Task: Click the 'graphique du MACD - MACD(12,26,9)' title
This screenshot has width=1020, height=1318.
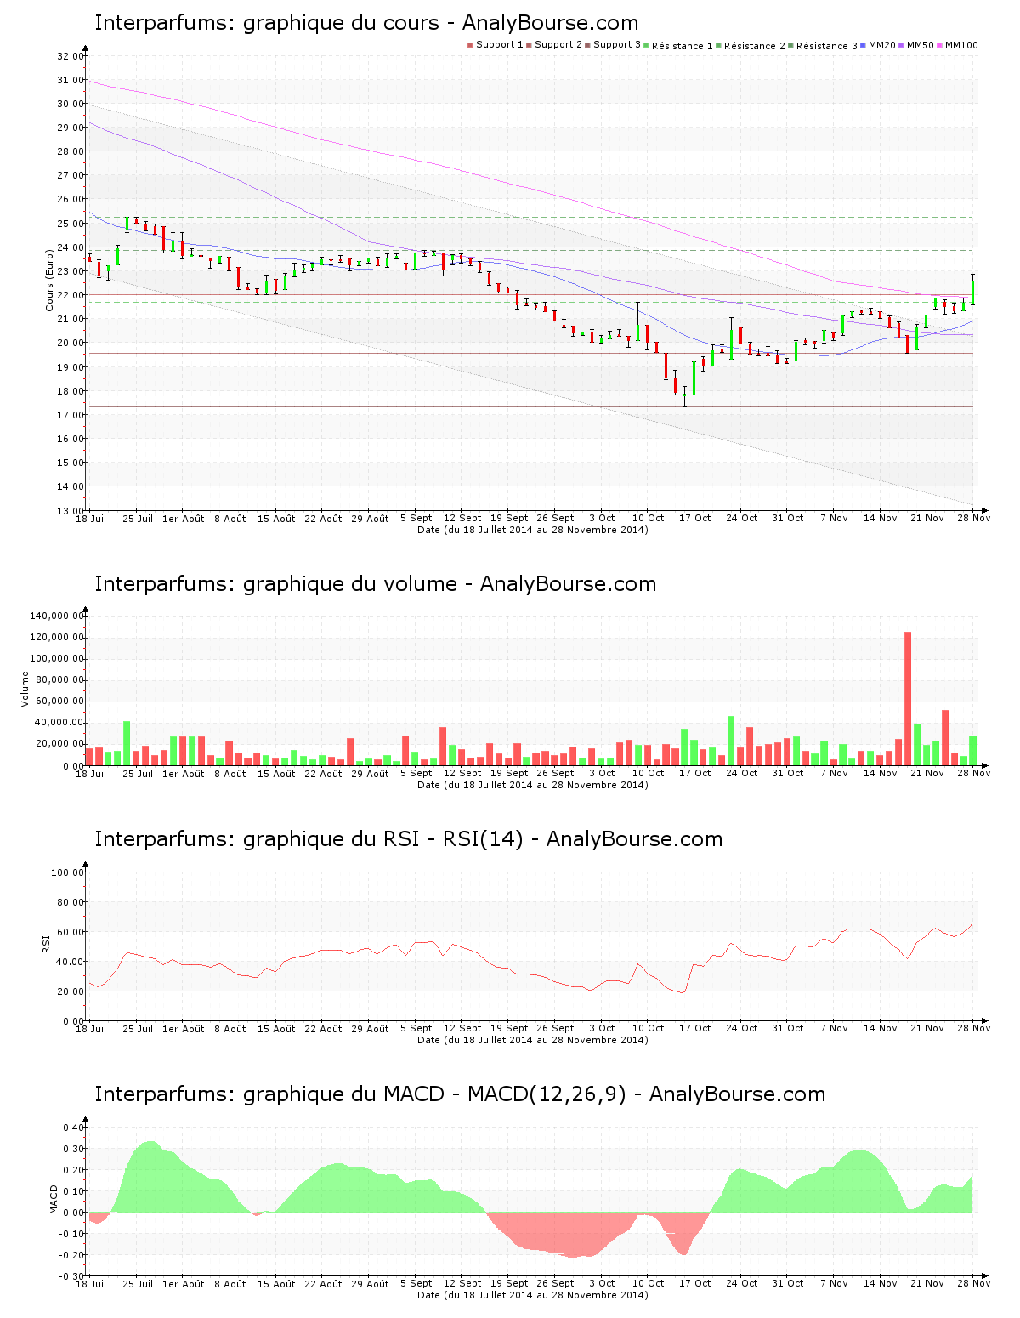Action: click(x=434, y=1094)
